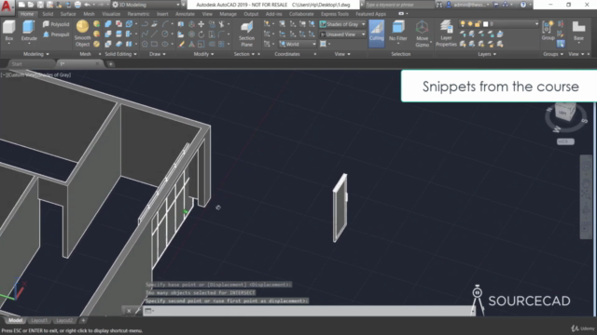Expand the Solid Editing panel

click(120, 54)
